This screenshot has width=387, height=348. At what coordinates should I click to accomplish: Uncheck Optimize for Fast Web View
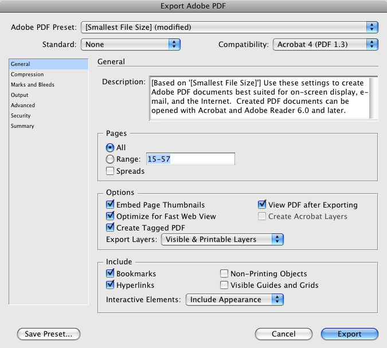pyautogui.click(x=110, y=216)
